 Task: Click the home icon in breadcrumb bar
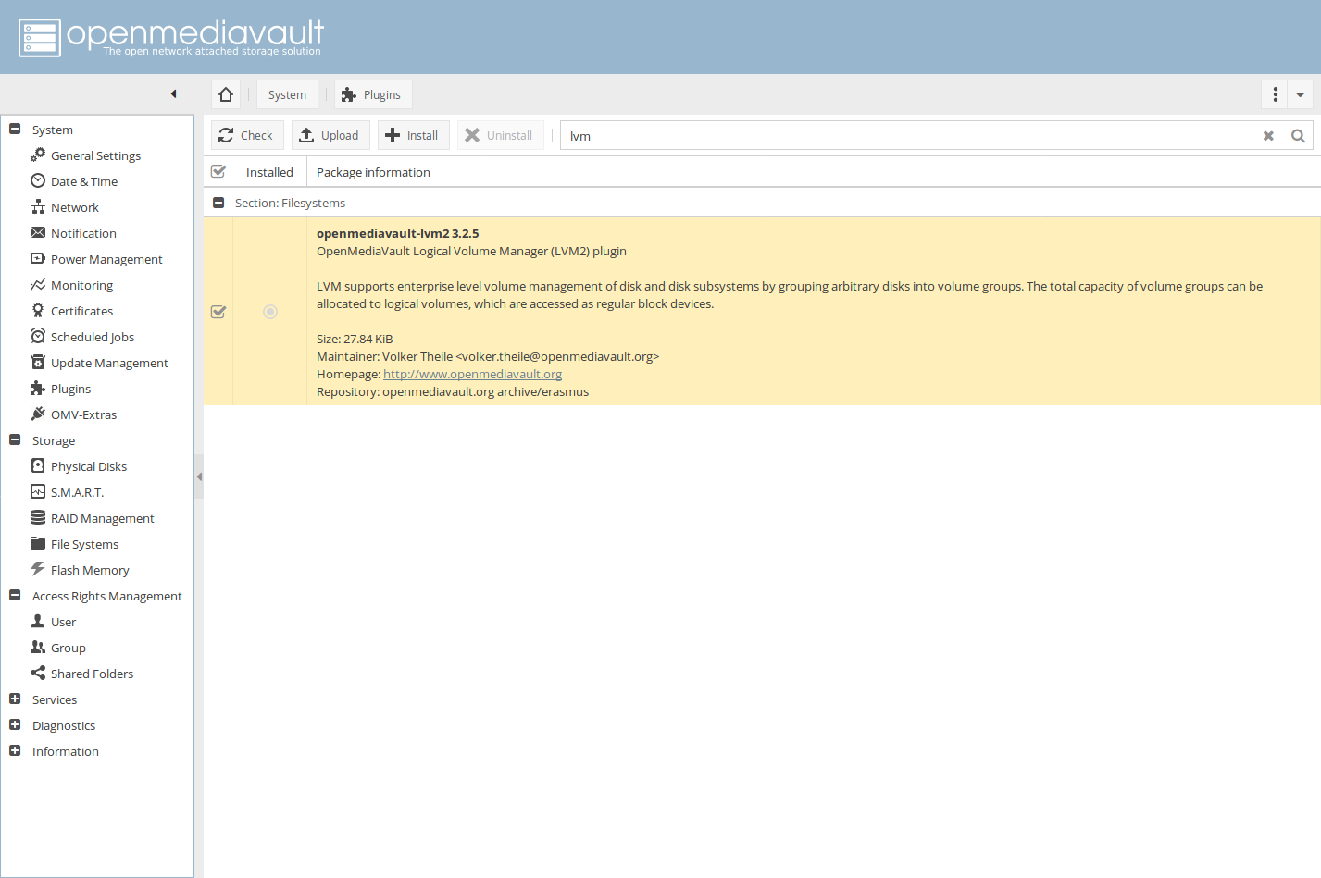click(226, 94)
